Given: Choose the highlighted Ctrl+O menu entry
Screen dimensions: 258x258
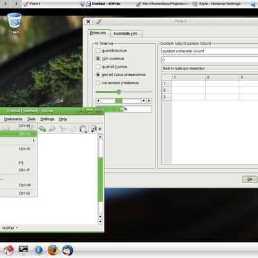Looking at the screenshot, I should tap(19, 134).
